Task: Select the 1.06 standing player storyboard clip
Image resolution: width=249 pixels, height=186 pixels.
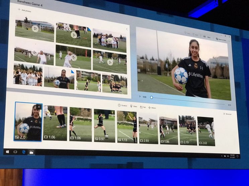Action: (x=81, y=124)
